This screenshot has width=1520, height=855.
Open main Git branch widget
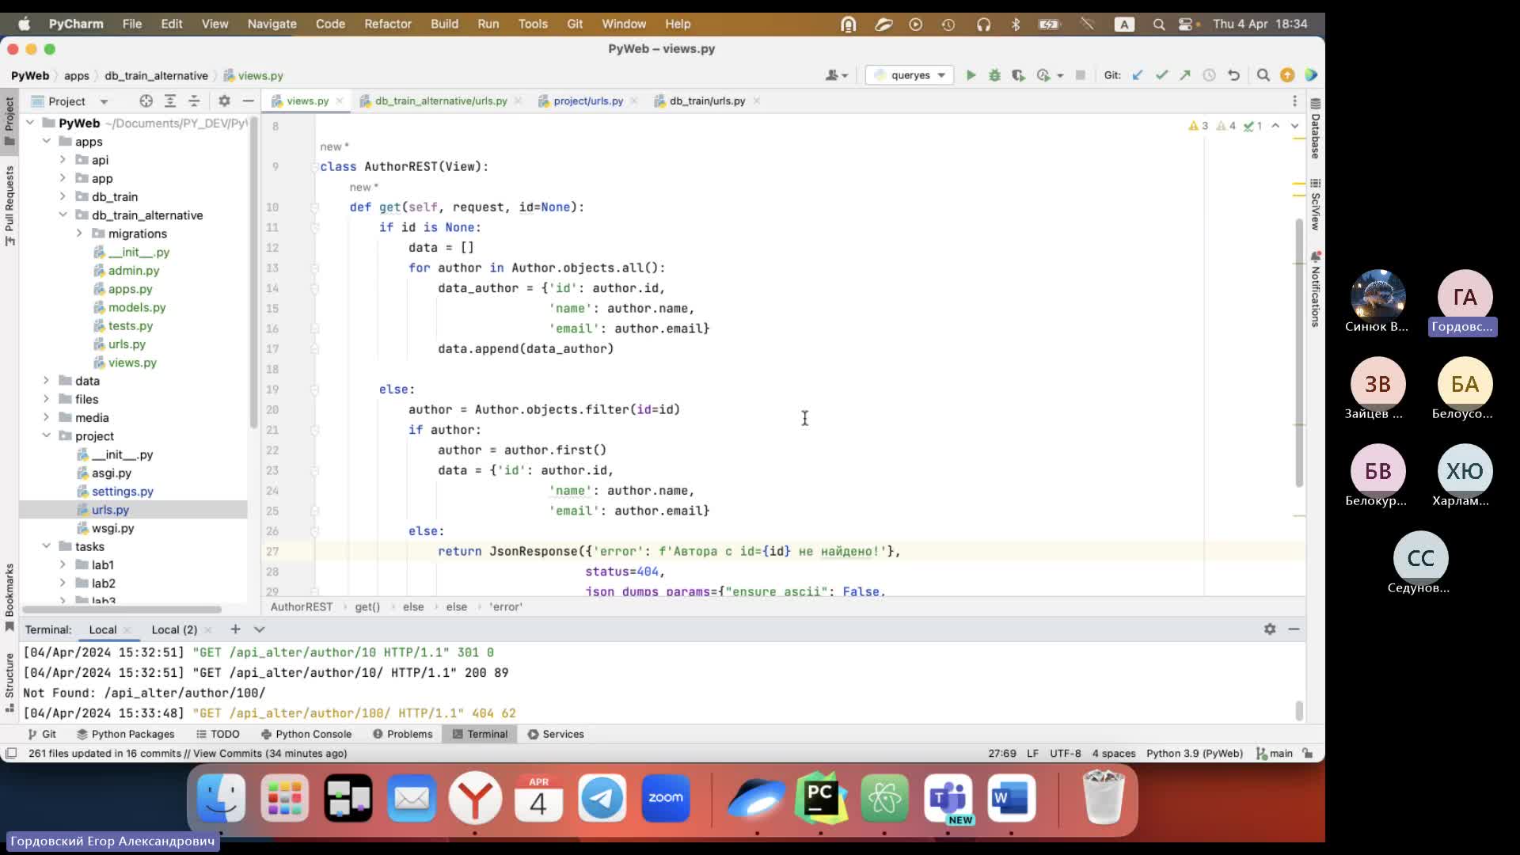pos(1275,753)
